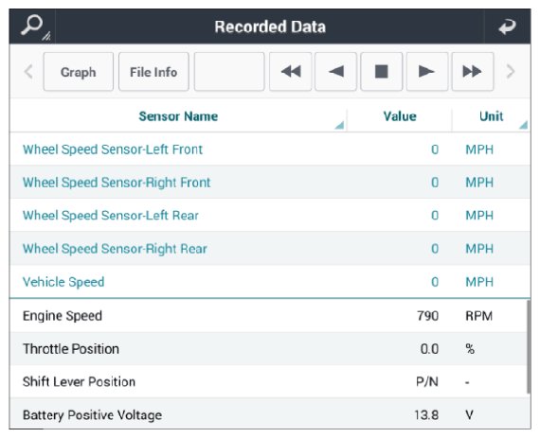Show more toolbar items with right chevron
The image size is (540, 438).
511,72
